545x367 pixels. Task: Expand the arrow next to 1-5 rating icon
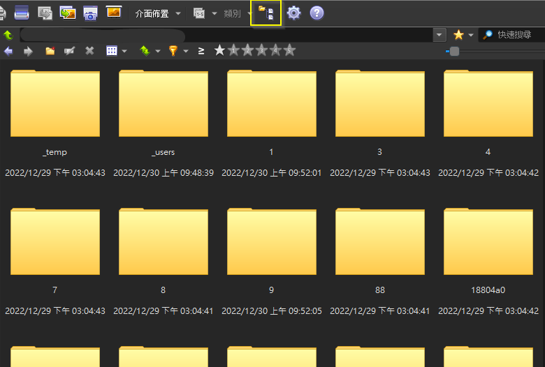215,13
